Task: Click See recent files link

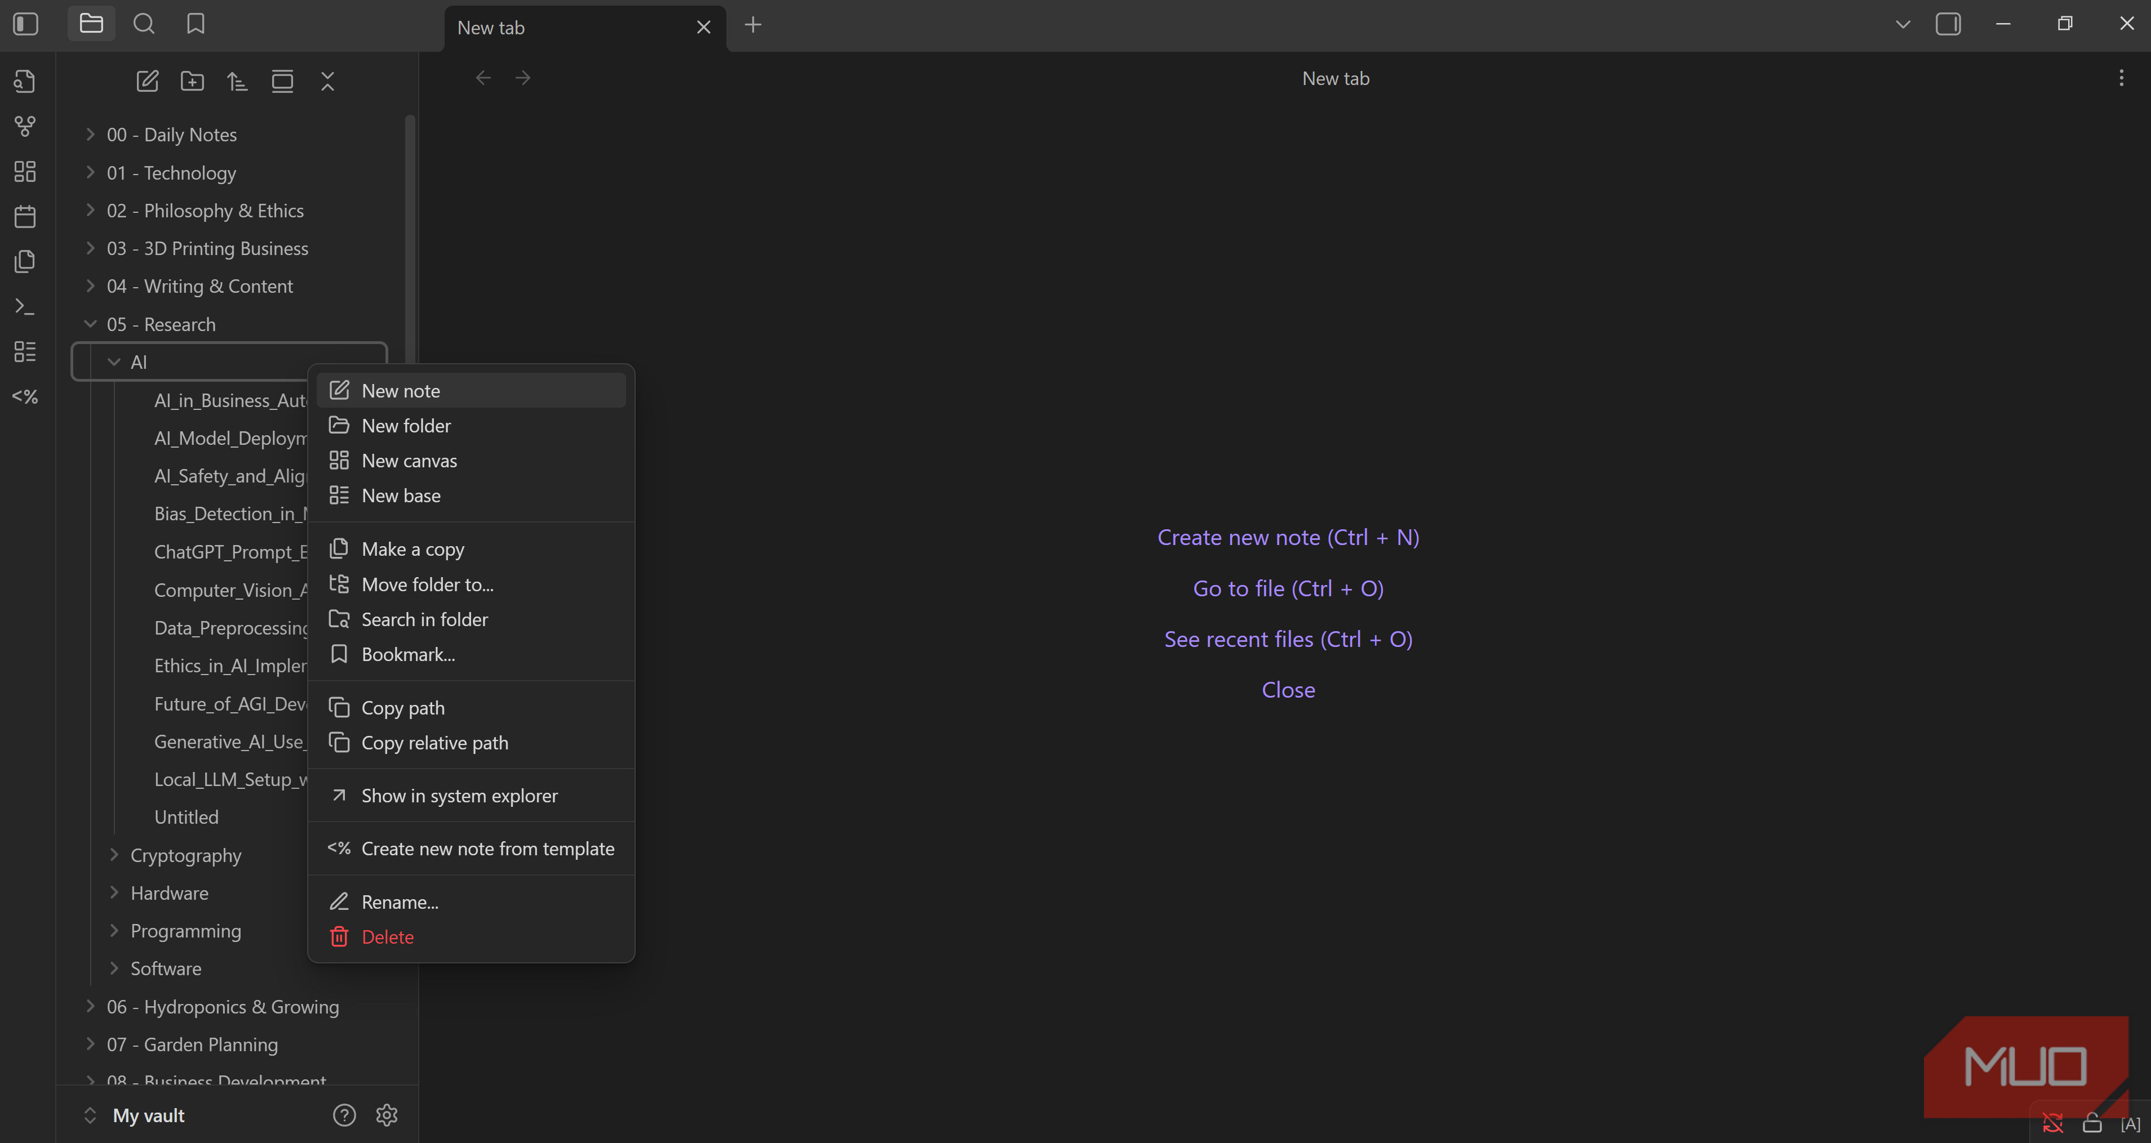Action: point(1288,639)
